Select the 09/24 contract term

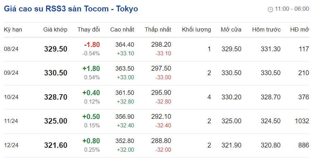[x=11, y=73]
